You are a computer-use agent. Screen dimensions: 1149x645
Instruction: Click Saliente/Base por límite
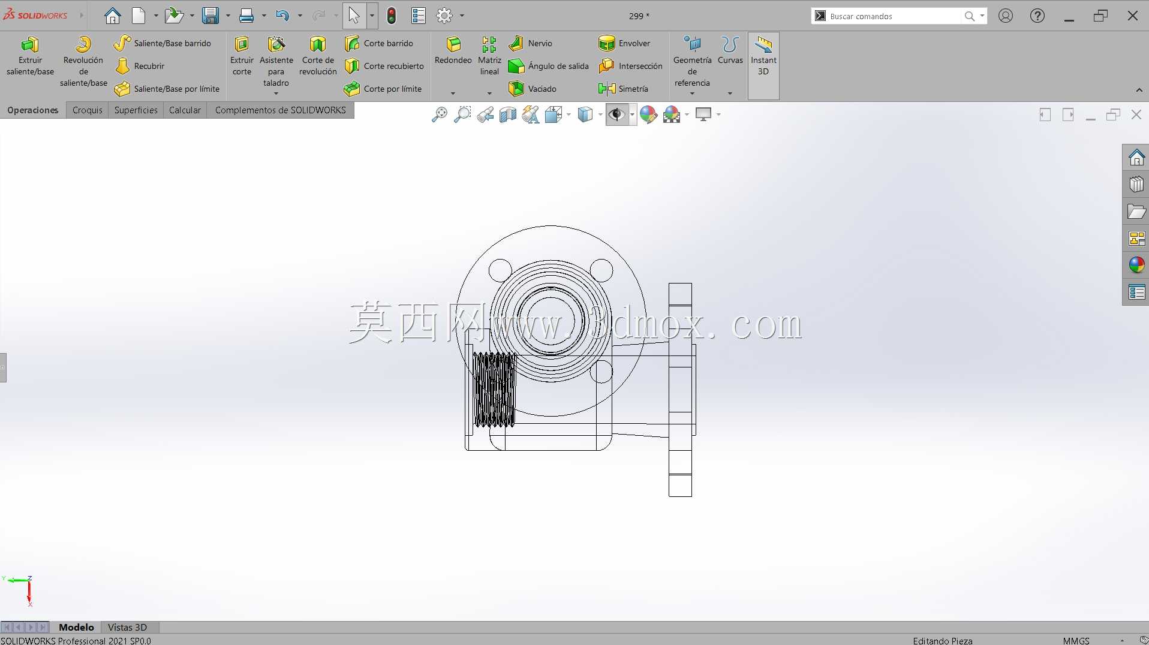coord(167,89)
